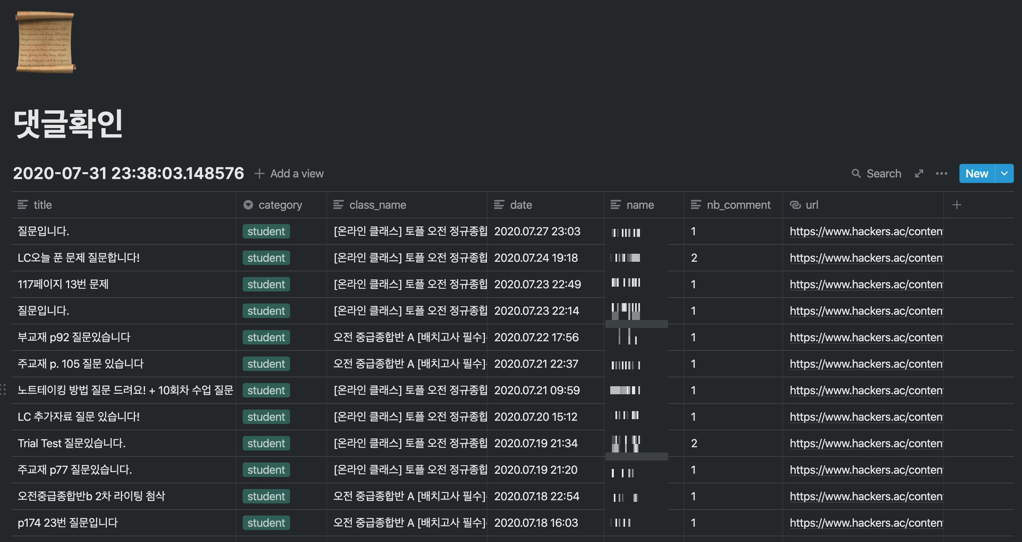The image size is (1022, 542).
Task: Click title cell LC오늘 푼 문제 질문합니다!
Action: tap(123, 258)
